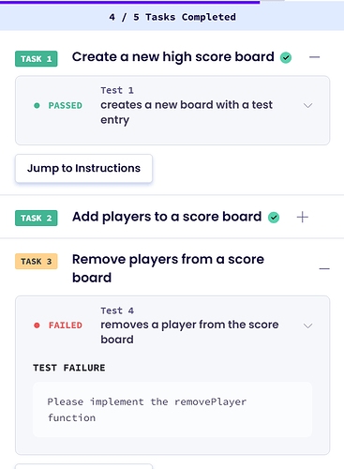Click Task 2 green completed checkmark
The height and width of the screenshot is (469, 344).
pos(274,218)
